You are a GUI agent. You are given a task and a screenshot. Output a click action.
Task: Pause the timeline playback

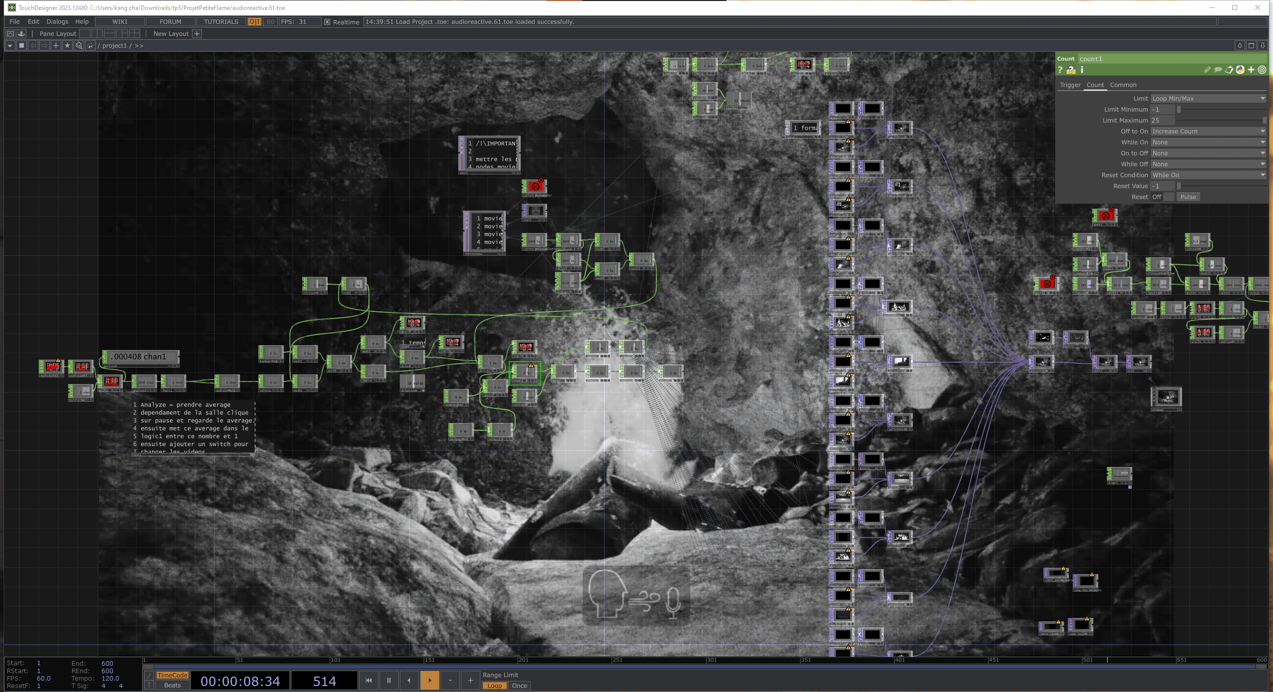[x=389, y=680]
